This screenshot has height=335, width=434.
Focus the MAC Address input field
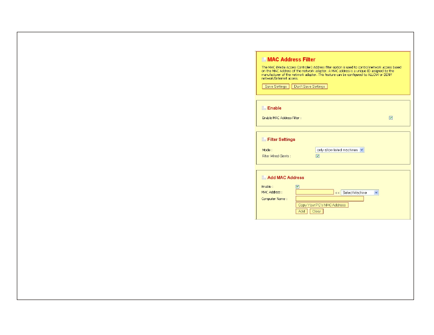pos(315,192)
